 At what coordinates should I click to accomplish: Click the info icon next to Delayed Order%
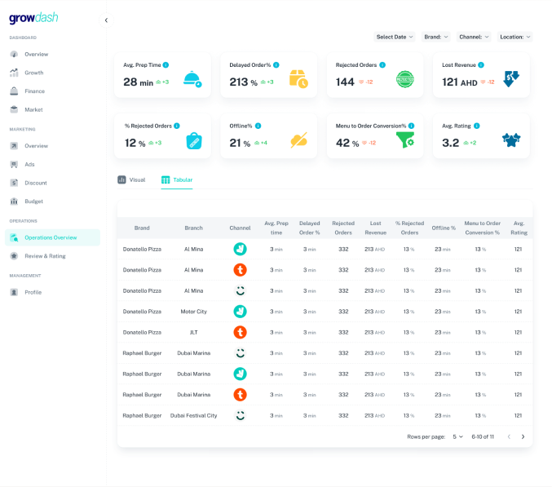(276, 64)
